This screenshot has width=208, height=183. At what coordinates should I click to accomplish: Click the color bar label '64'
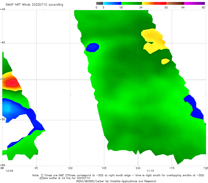[x=183, y=7]
